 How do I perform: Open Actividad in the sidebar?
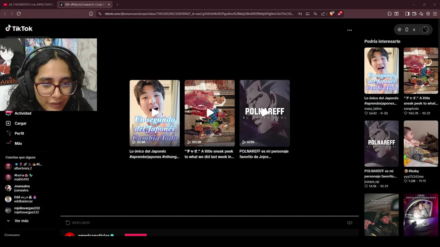(x=23, y=113)
